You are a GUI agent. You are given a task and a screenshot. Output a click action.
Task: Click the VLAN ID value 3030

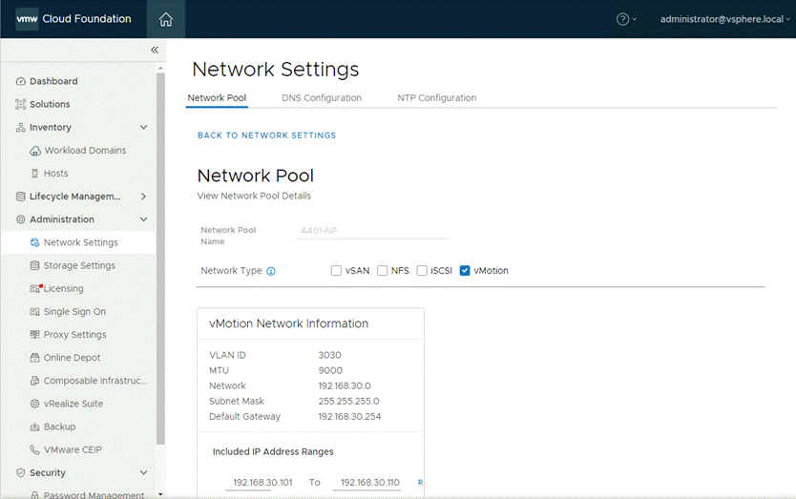coord(329,355)
